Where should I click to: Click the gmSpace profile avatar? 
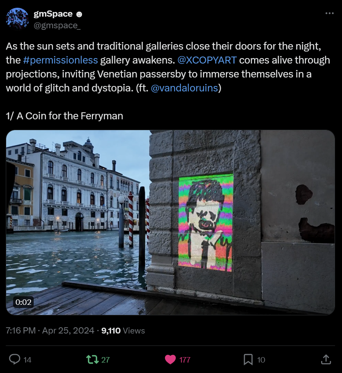(17, 19)
